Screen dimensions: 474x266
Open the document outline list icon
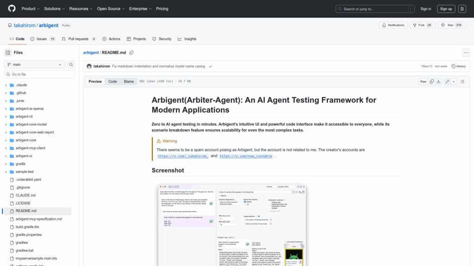click(463, 81)
